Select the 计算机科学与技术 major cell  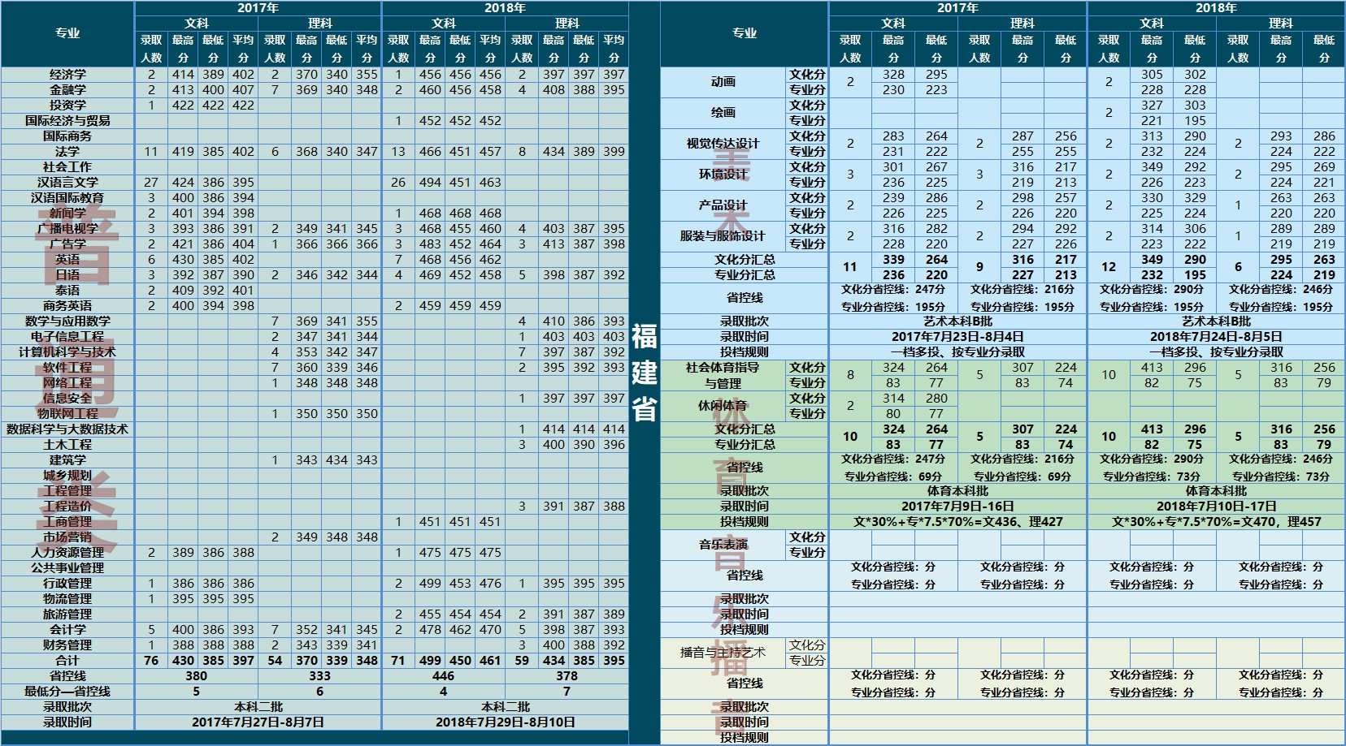click(67, 352)
